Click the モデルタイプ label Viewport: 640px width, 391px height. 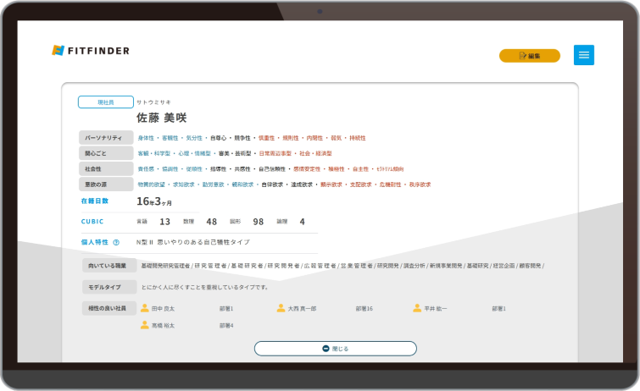click(109, 287)
